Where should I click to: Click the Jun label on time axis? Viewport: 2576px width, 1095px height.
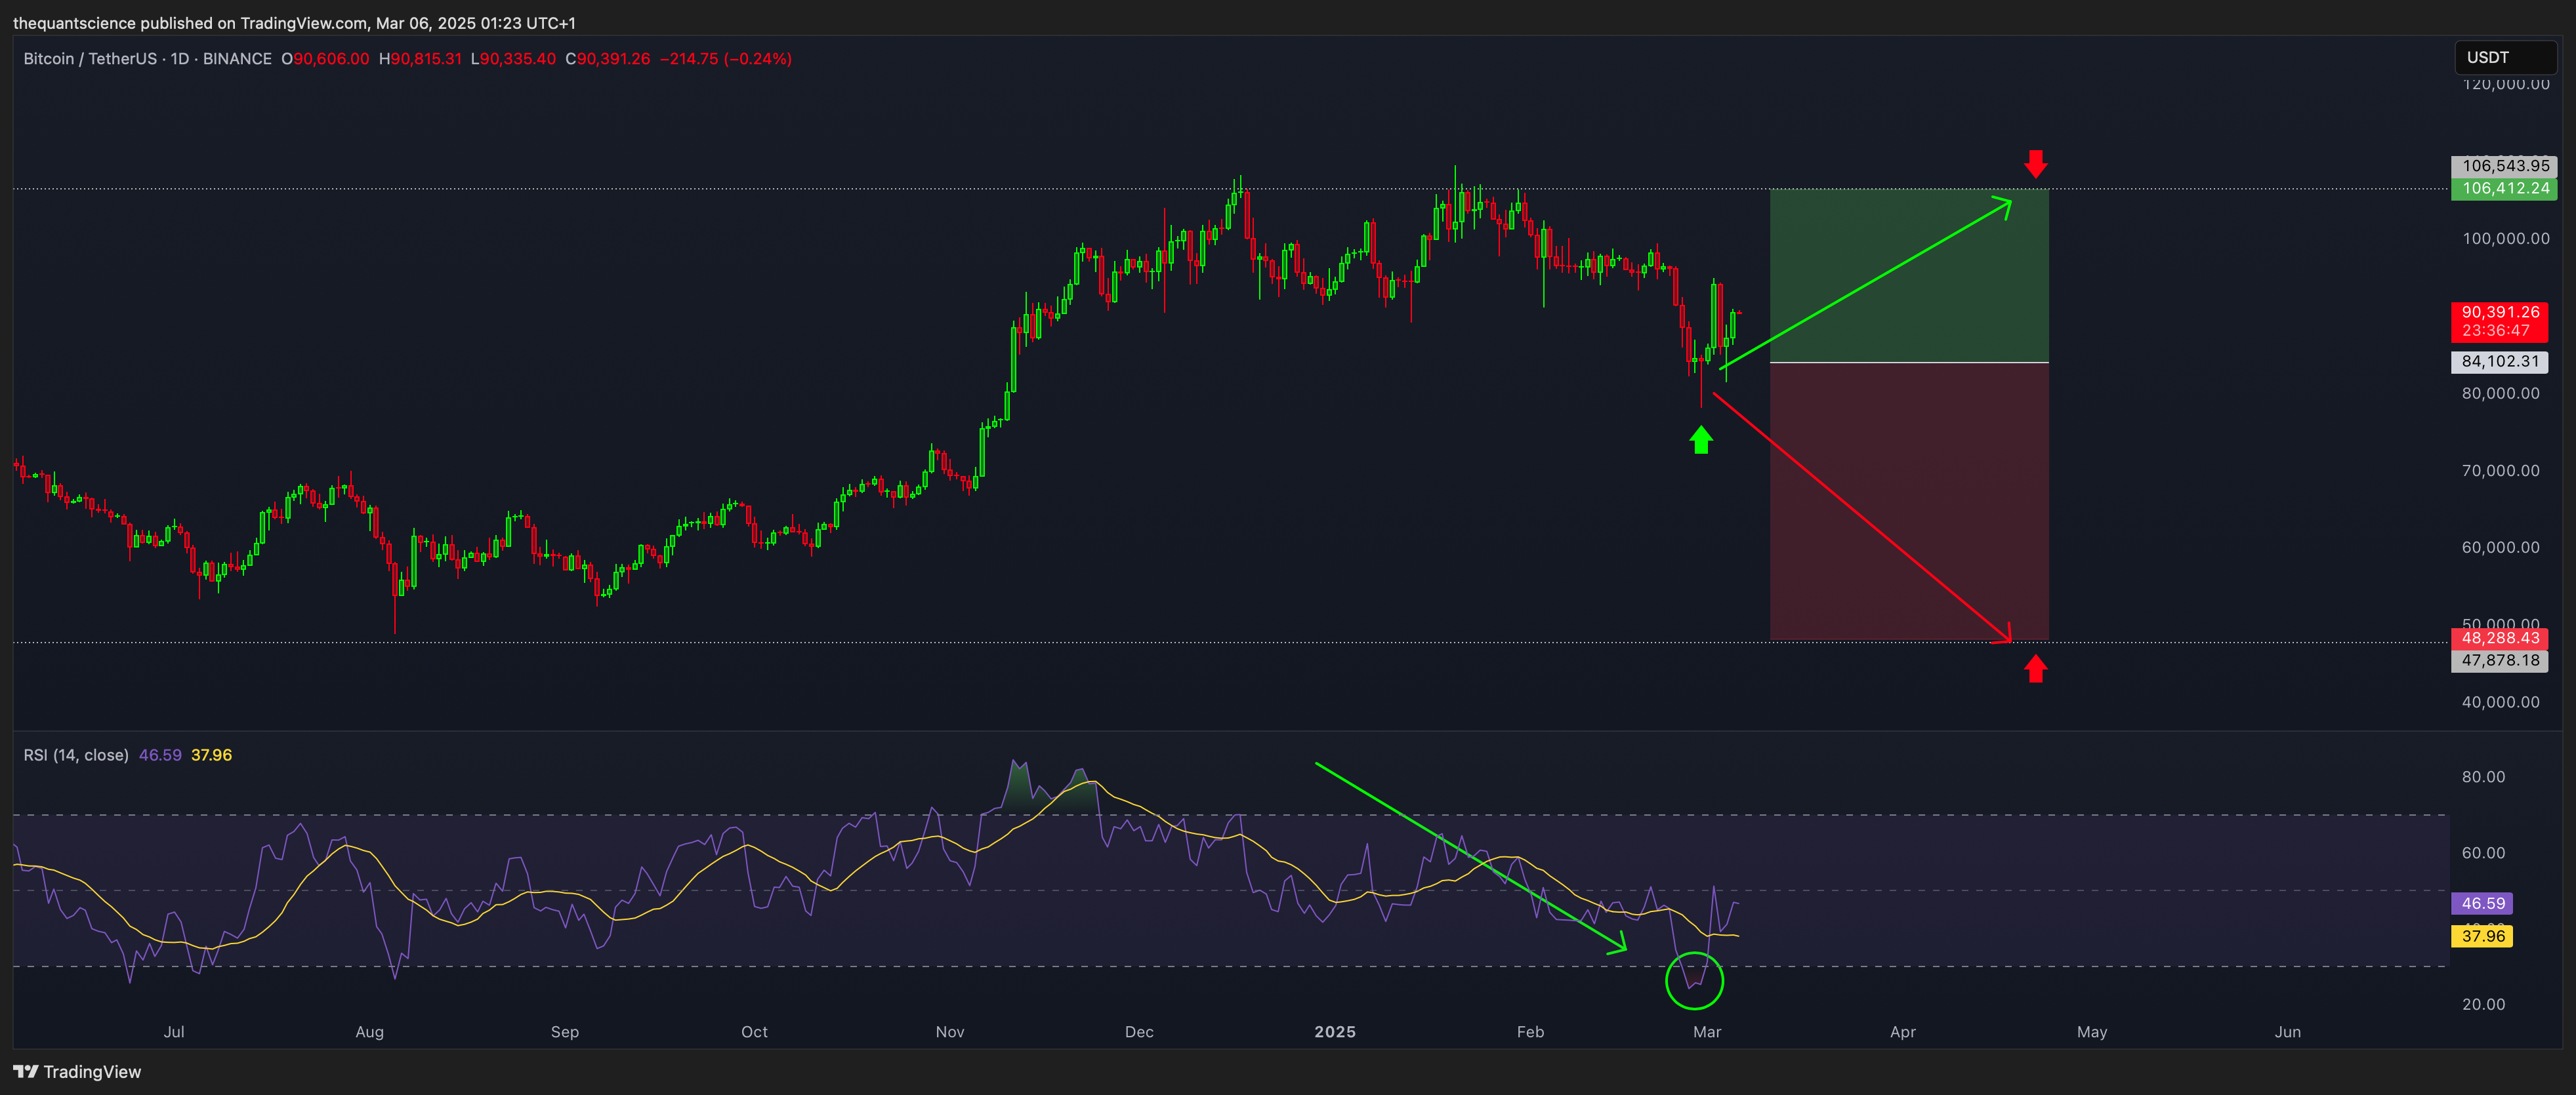pos(2288,1032)
